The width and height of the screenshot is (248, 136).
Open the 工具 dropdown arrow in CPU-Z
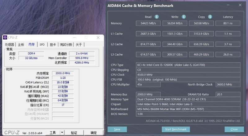tap(62, 133)
